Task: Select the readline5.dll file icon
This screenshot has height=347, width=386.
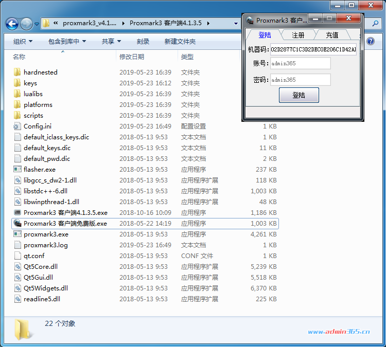Action: [17, 299]
